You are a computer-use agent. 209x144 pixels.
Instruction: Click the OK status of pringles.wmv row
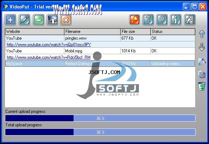173,38
